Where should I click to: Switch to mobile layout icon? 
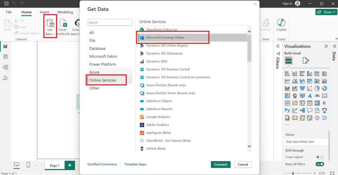click(x=28, y=165)
